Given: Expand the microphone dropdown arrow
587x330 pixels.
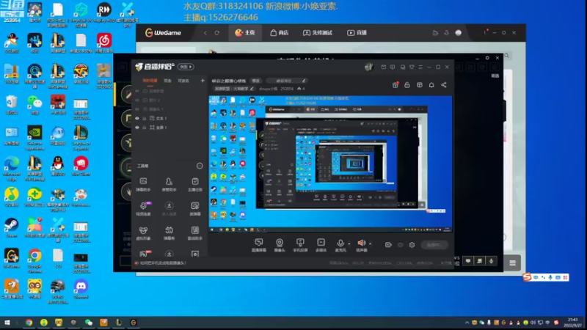Looking at the screenshot, I should click(x=349, y=243).
